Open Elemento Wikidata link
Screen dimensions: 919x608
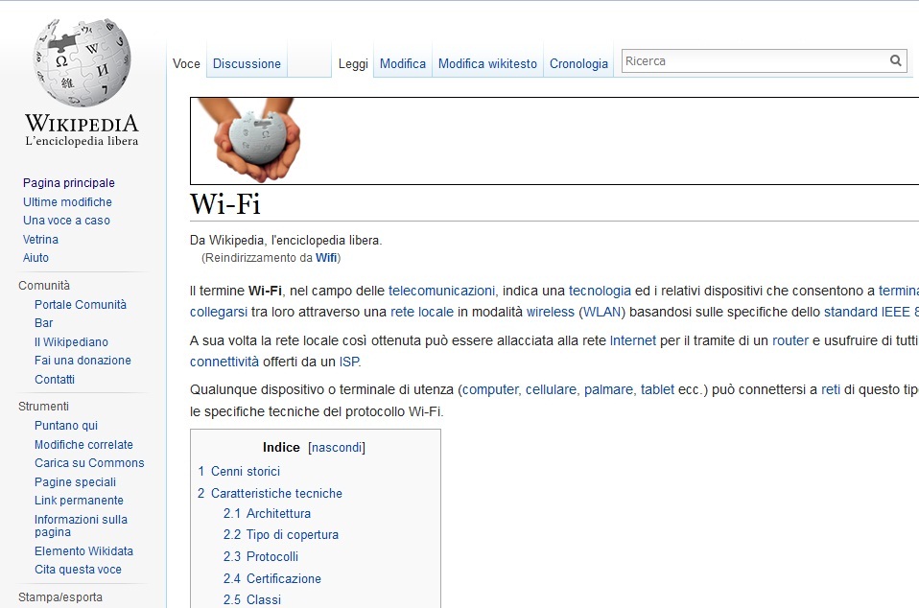pos(83,551)
